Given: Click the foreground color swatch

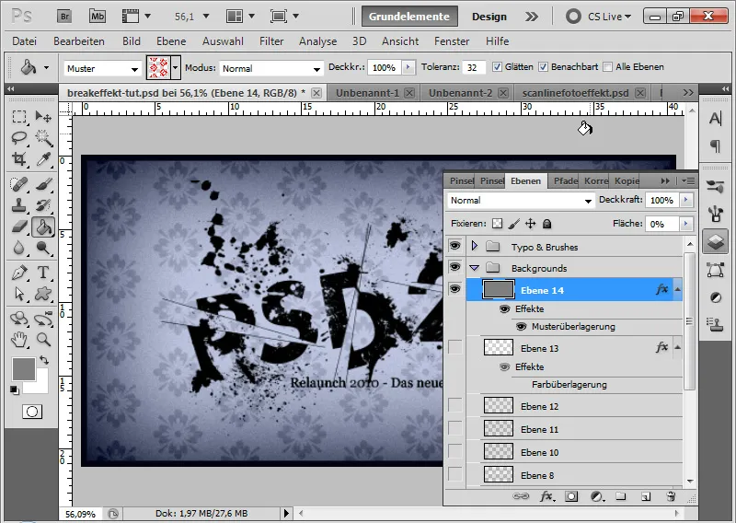Looking at the screenshot, I should point(24,369).
